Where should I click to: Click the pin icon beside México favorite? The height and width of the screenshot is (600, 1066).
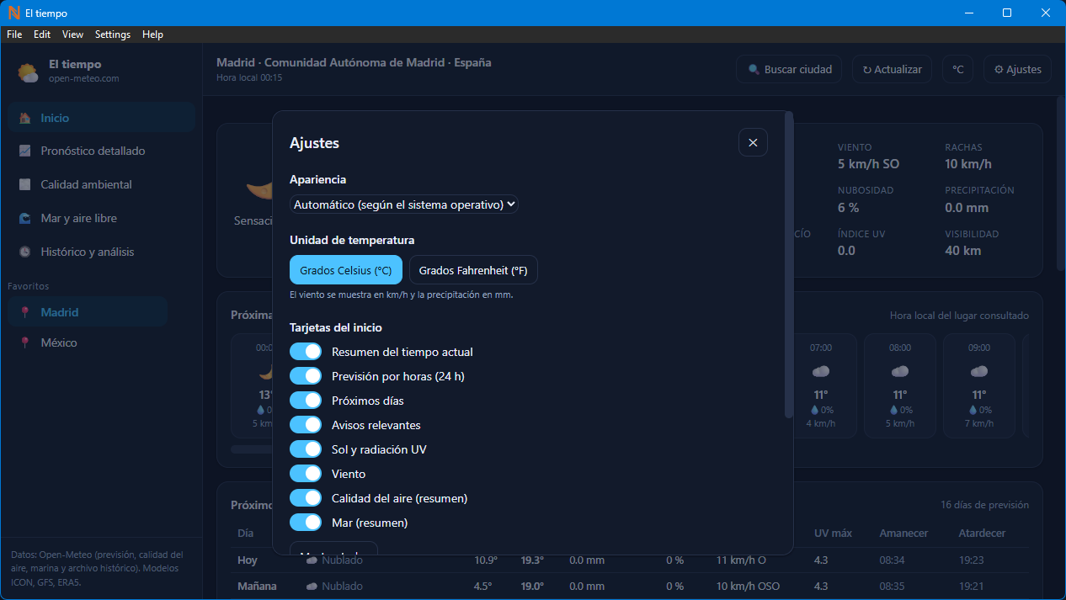(x=25, y=342)
